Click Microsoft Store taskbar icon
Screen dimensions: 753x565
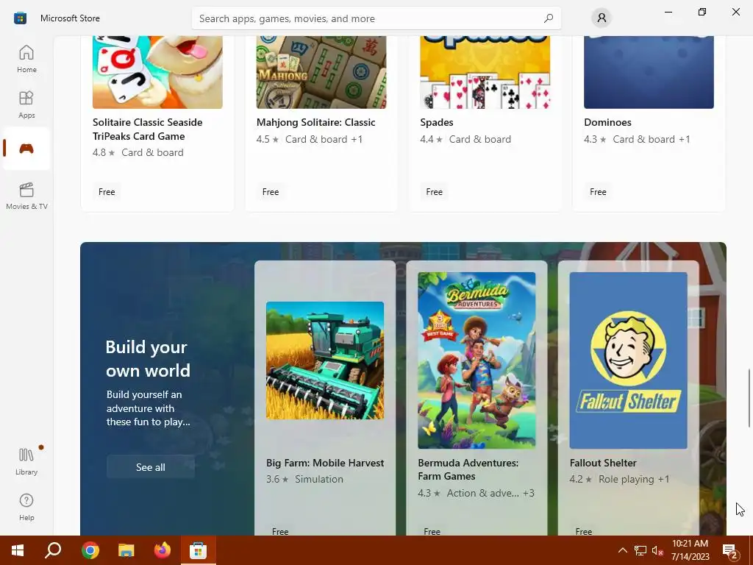pos(198,550)
